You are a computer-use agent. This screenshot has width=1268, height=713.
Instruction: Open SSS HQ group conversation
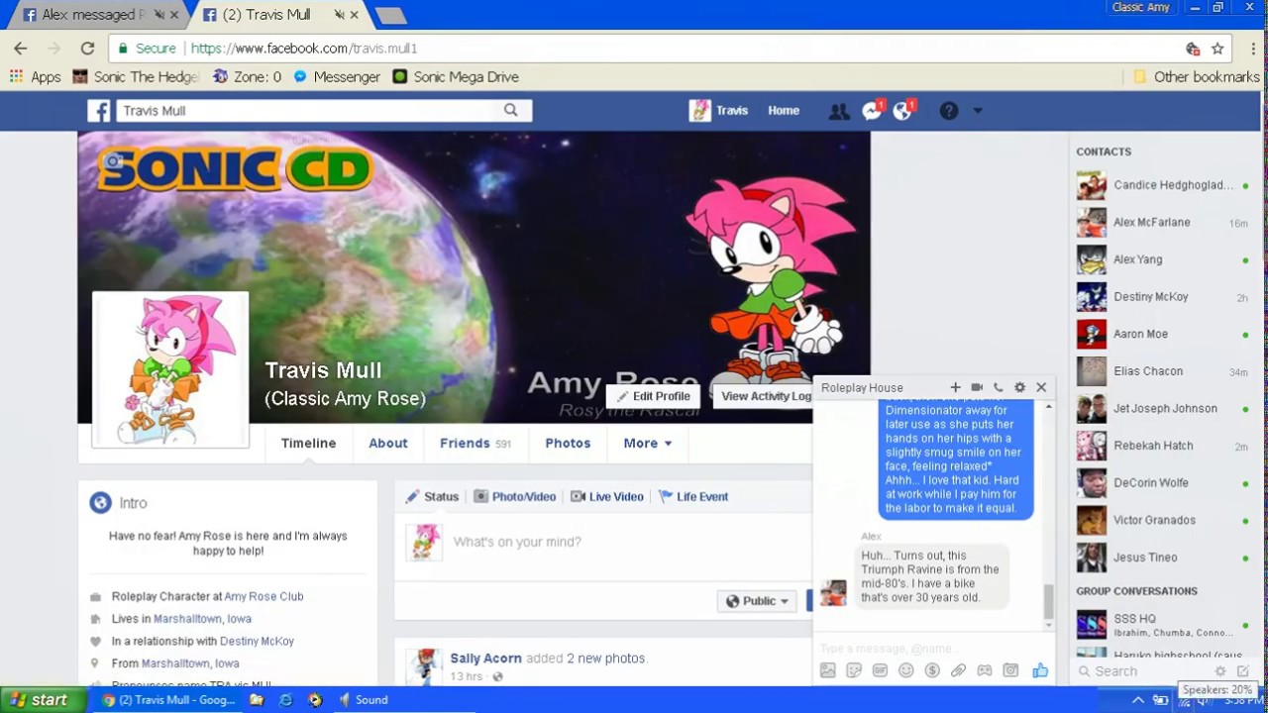1162,624
